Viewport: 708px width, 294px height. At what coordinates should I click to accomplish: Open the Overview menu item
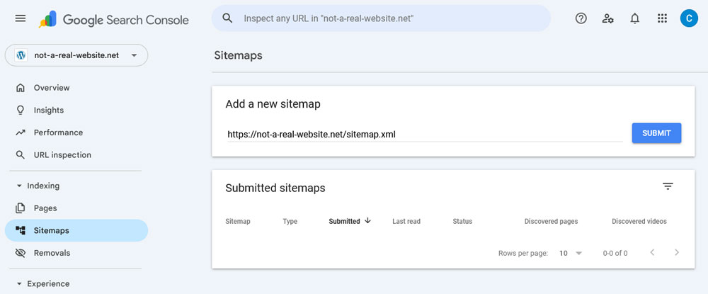pos(76,88)
